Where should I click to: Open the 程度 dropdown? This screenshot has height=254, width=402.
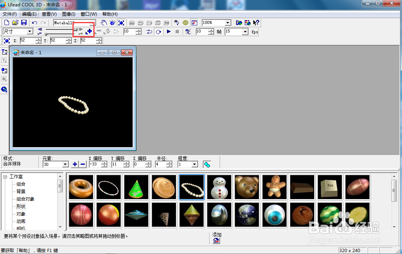(x=195, y=164)
